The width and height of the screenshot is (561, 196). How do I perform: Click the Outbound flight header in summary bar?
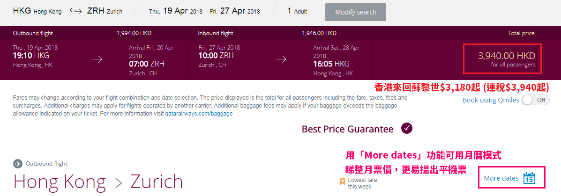tap(33, 33)
